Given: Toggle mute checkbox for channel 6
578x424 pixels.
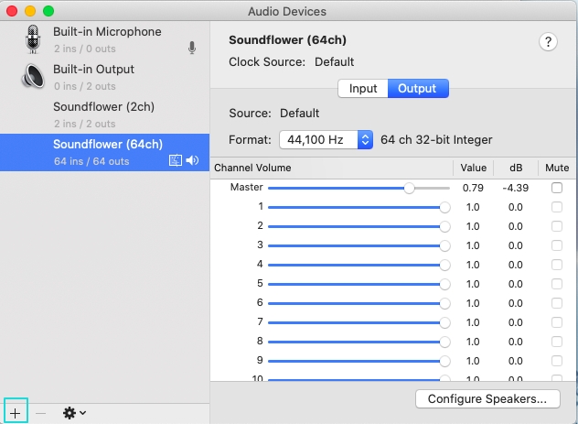Looking at the screenshot, I should [x=557, y=303].
